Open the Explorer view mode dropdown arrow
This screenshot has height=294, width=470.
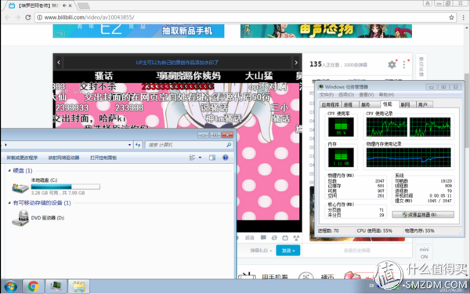tap(200, 158)
